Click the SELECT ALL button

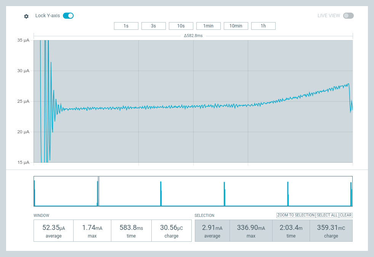(x=327, y=215)
